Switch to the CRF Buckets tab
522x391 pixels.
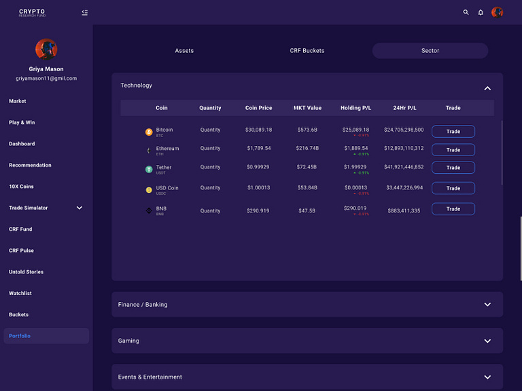tap(307, 51)
